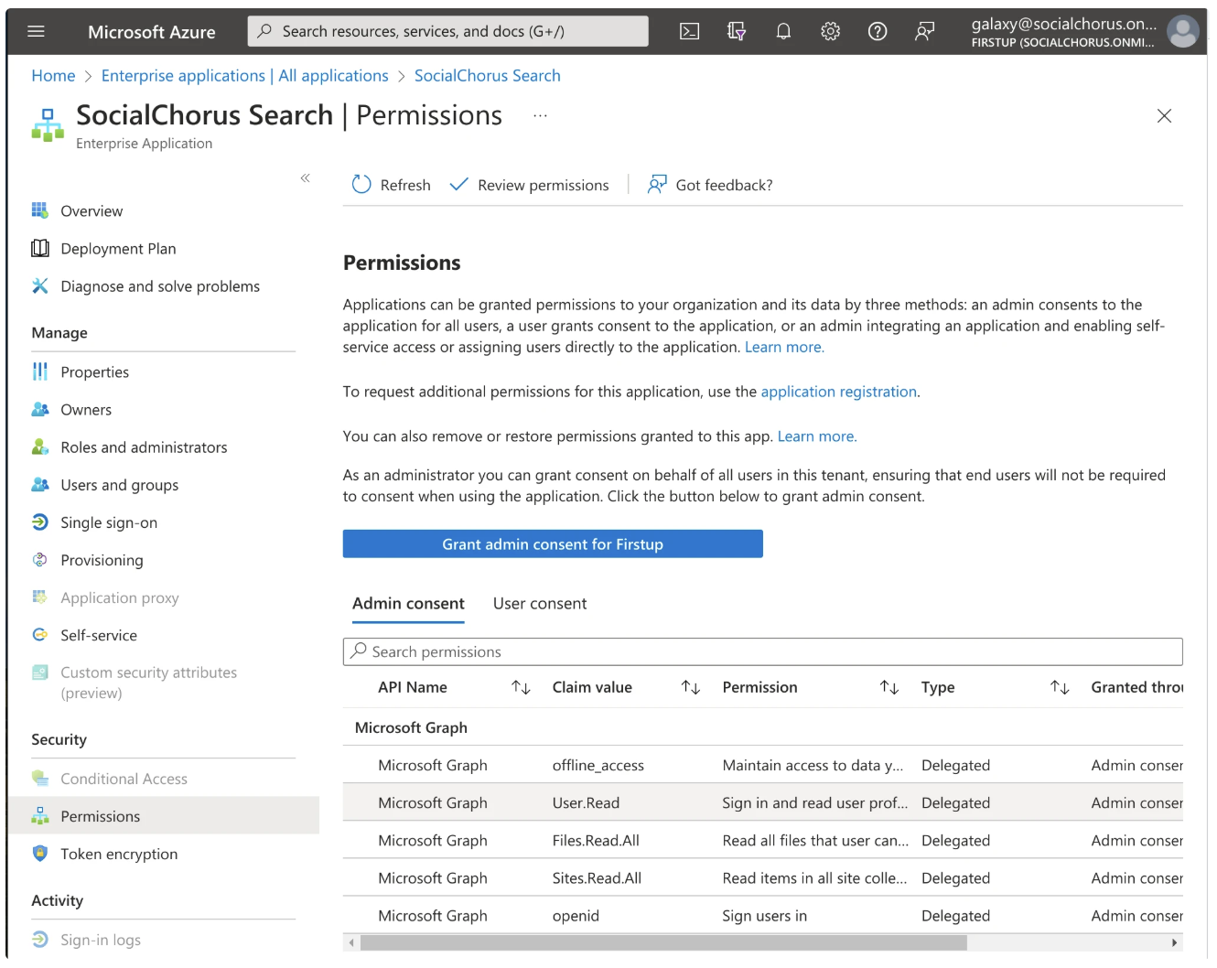
Task: Open the notifications bell
Action: click(x=783, y=31)
